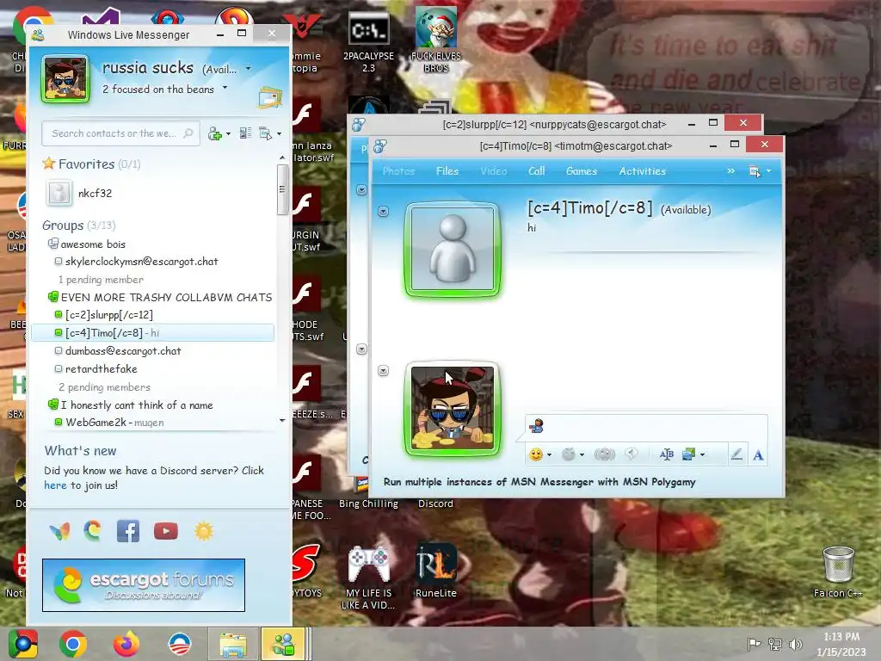Image resolution: width=881 pixels, height=661 pixels.
Task: Click the russia sucks profile picture
Action: point(65,78)
